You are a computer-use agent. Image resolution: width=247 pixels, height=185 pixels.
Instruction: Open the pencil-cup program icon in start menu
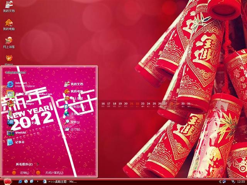10,113
